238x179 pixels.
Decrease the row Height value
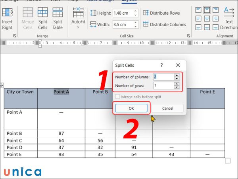(x=136, y=15)
